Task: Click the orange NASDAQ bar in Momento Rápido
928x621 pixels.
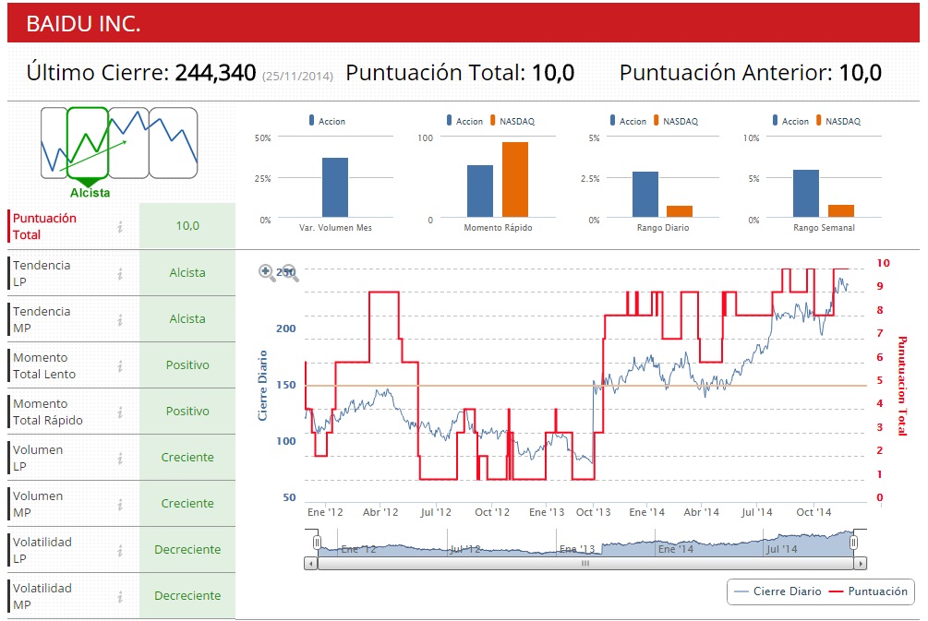Action: [515, 180]
